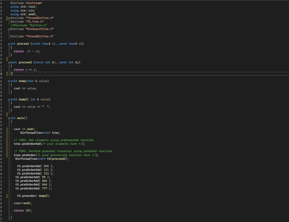Click the #include "TD_Tree.h" line

(x=27, y=22)
